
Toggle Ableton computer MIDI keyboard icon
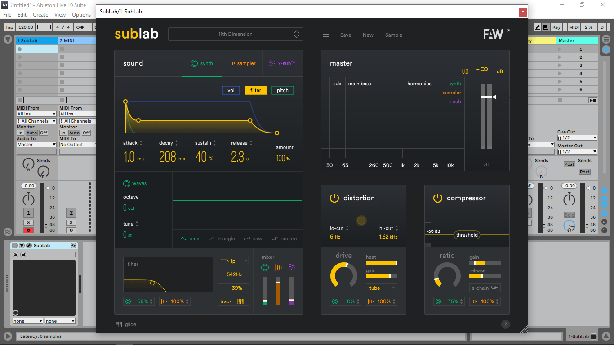click(x=546, y=27)
